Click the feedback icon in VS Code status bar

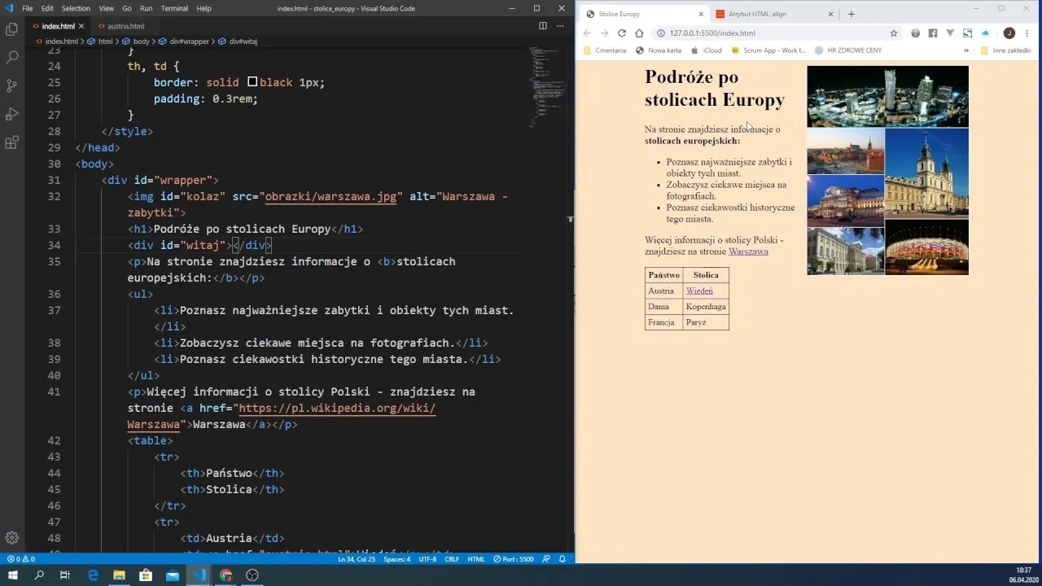[546, 559]
